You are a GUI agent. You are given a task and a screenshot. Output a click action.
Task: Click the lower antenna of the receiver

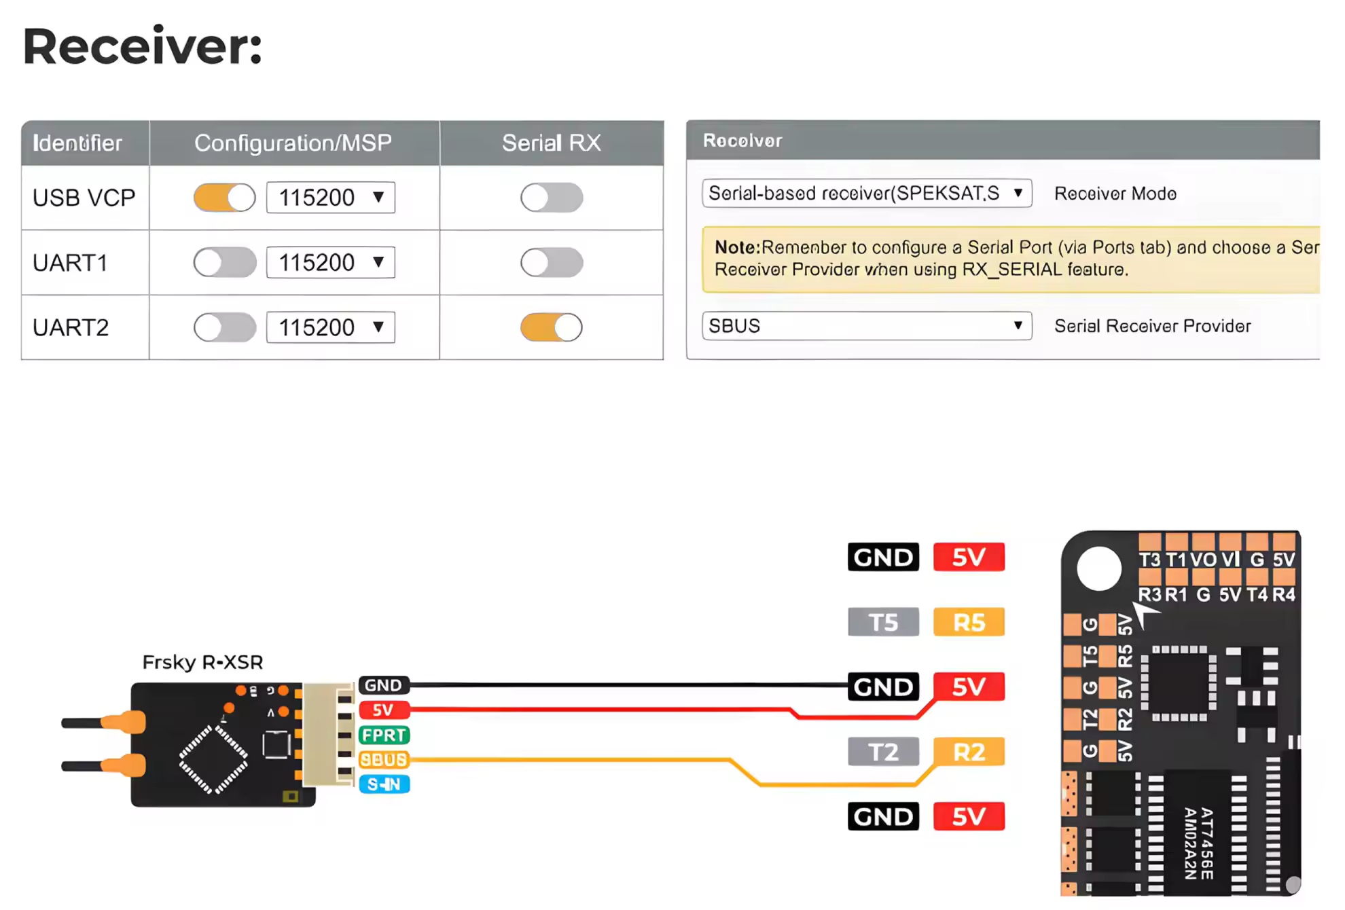(103, 766)
